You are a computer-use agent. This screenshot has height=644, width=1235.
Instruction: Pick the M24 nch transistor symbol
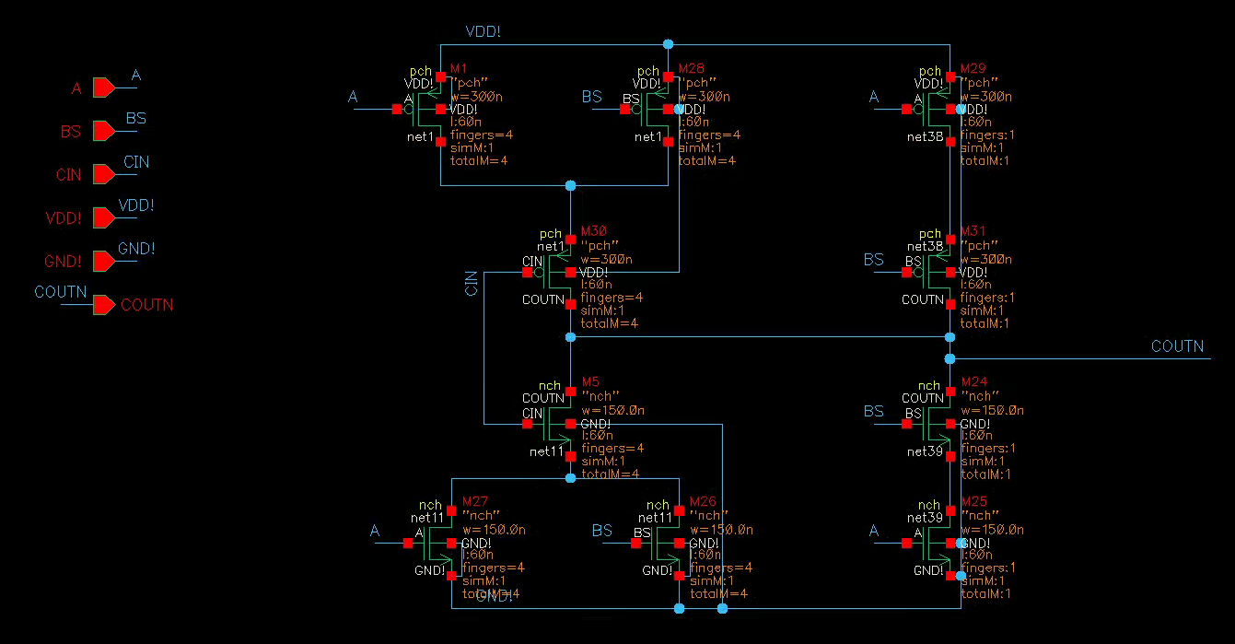tap(937, 424)
